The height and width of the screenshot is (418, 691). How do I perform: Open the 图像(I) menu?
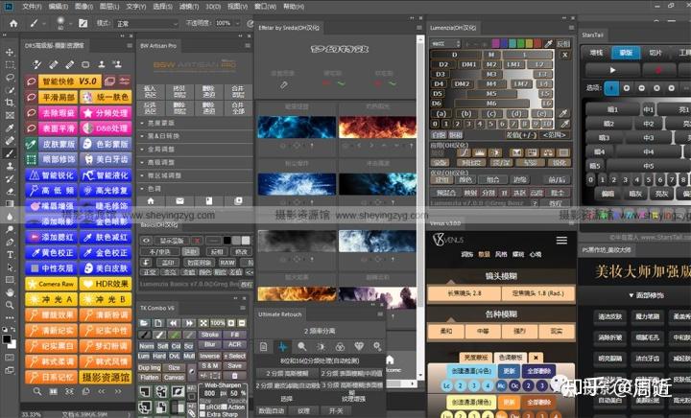pos(83,7)
